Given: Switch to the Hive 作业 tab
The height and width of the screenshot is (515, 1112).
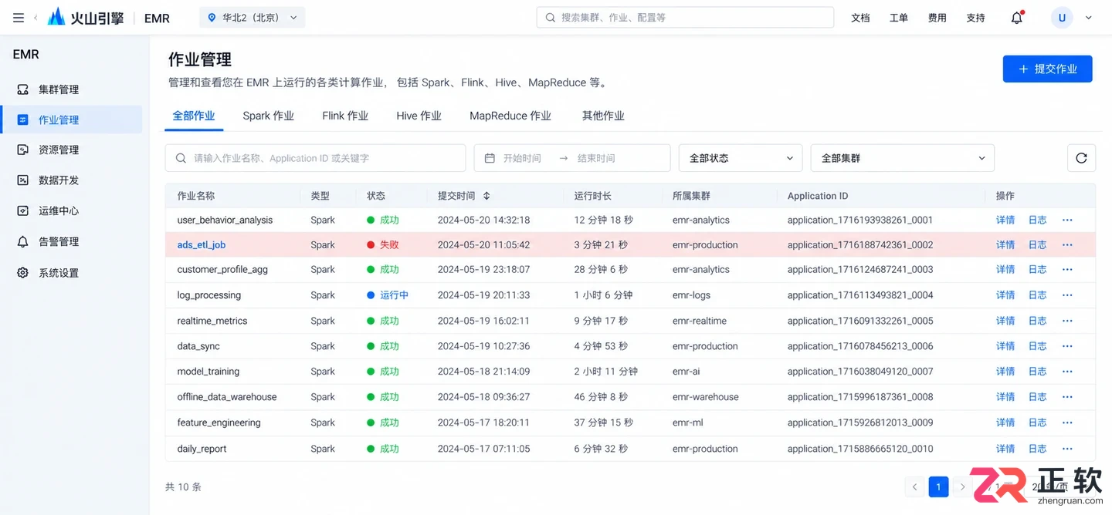Looking at the screenshot, I should coord(419,116).
